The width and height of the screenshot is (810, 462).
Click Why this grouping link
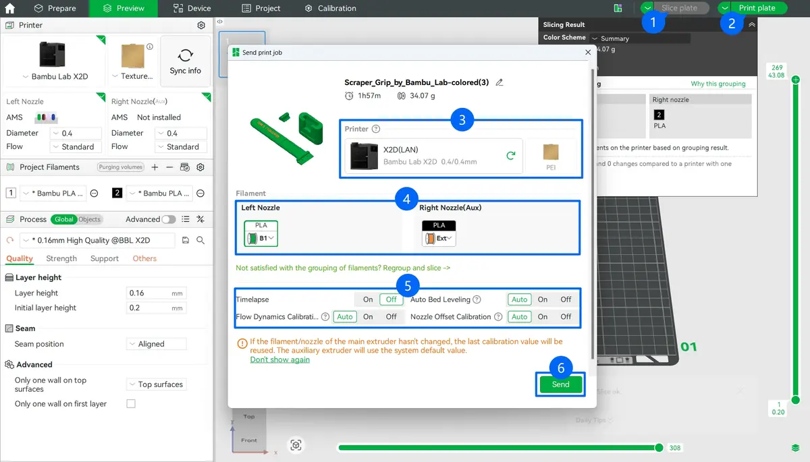[x=718, y=84]
